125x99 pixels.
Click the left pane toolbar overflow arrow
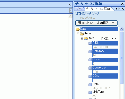point(71,11)
